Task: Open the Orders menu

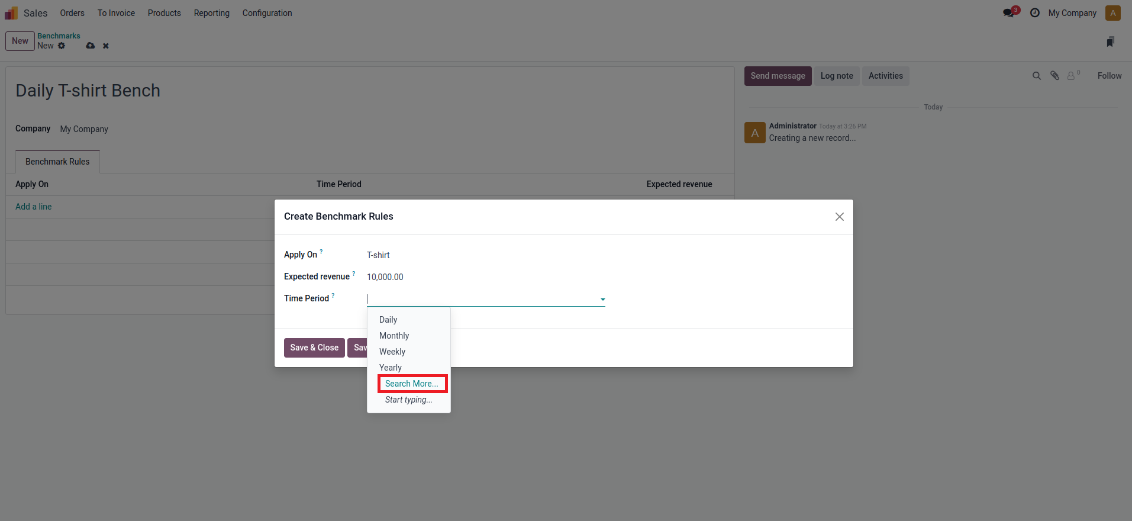Action: [x=72, y=13]
